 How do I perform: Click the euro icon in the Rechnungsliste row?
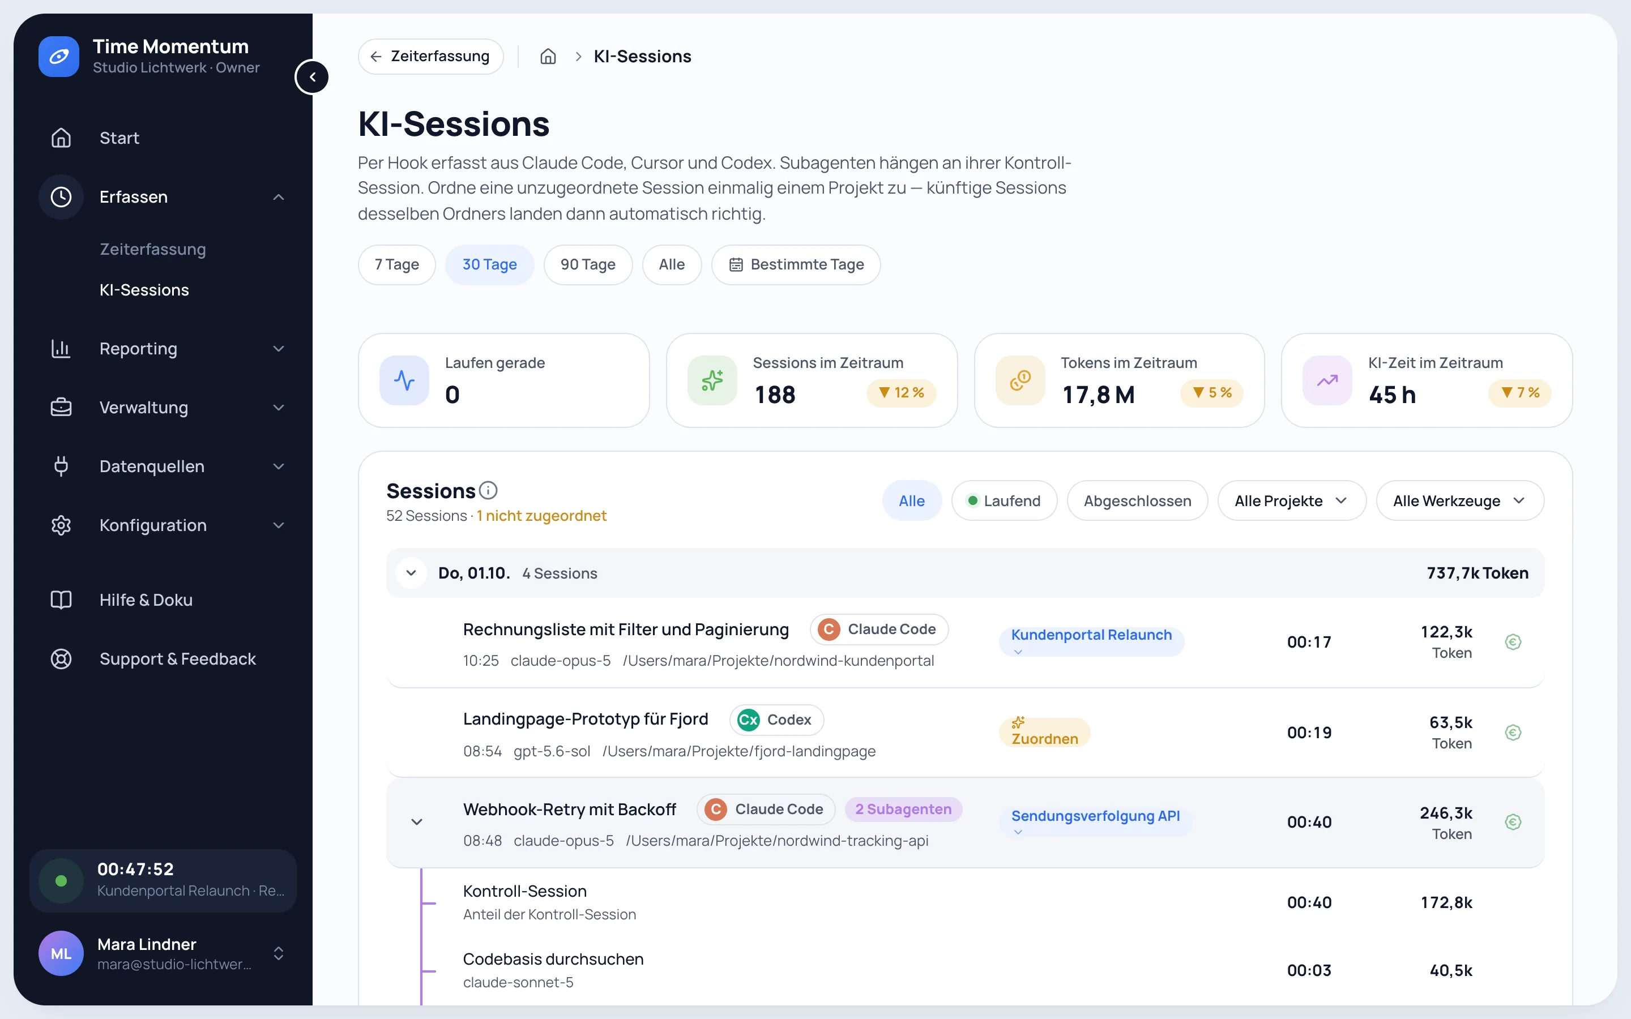pyautogui.click(x=1513, y=643)
